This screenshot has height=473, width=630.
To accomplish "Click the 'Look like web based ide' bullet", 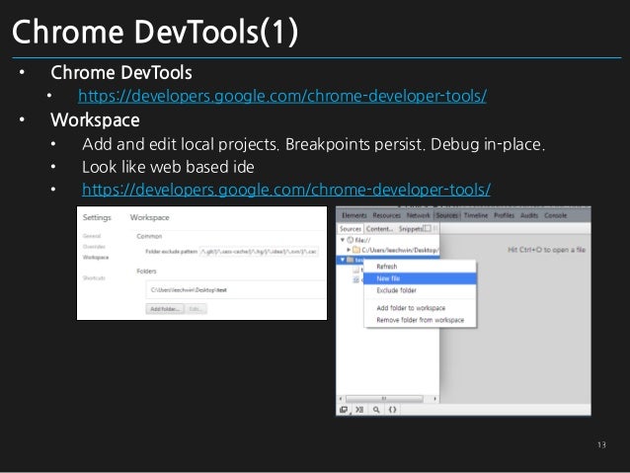I will tap(168, 167).
